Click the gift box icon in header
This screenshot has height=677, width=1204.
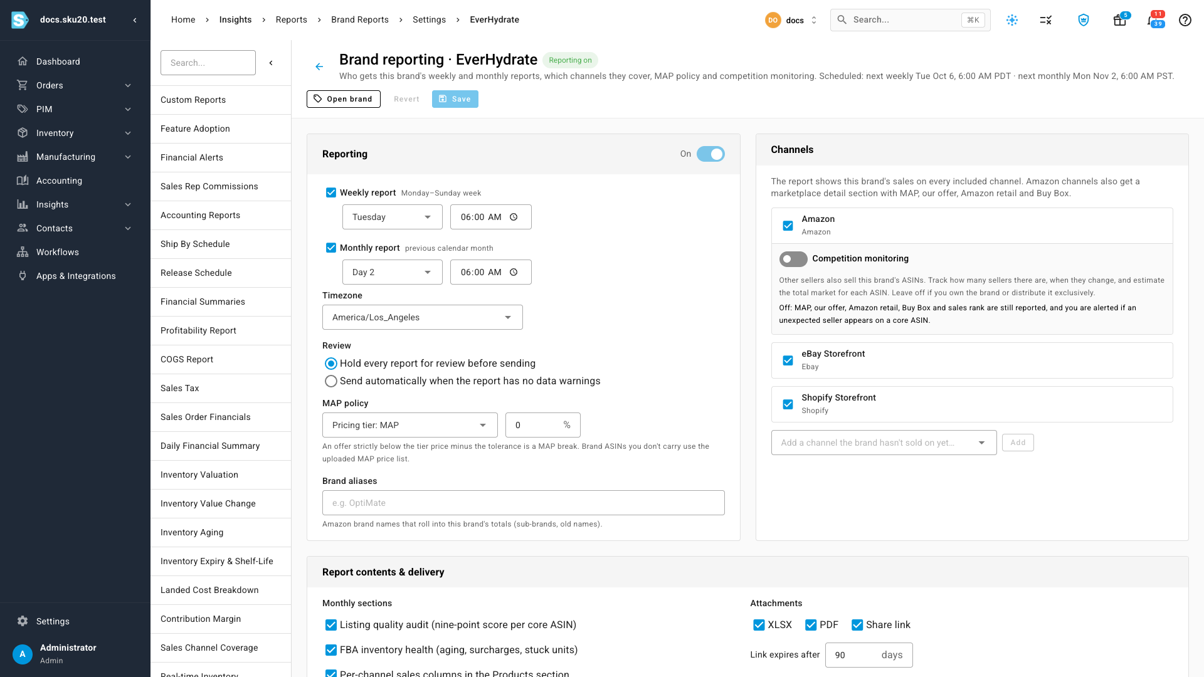1120,20
